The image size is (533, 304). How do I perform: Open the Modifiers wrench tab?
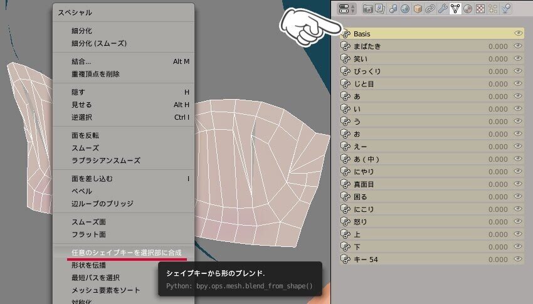pos(443,9)
